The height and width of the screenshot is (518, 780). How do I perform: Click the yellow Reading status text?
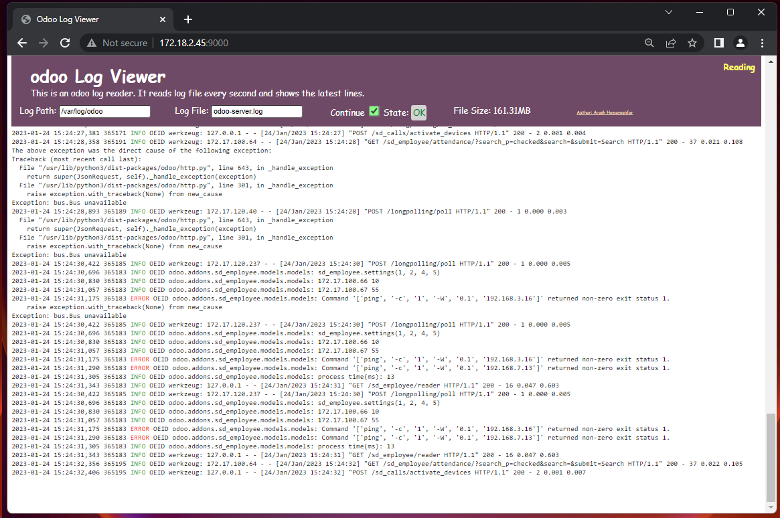tap(738, 67)
